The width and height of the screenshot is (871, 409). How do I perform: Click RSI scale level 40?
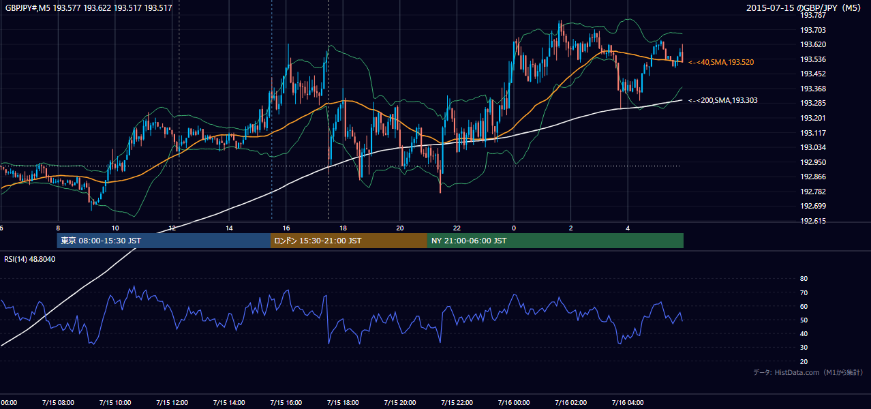tap(804, 333)
